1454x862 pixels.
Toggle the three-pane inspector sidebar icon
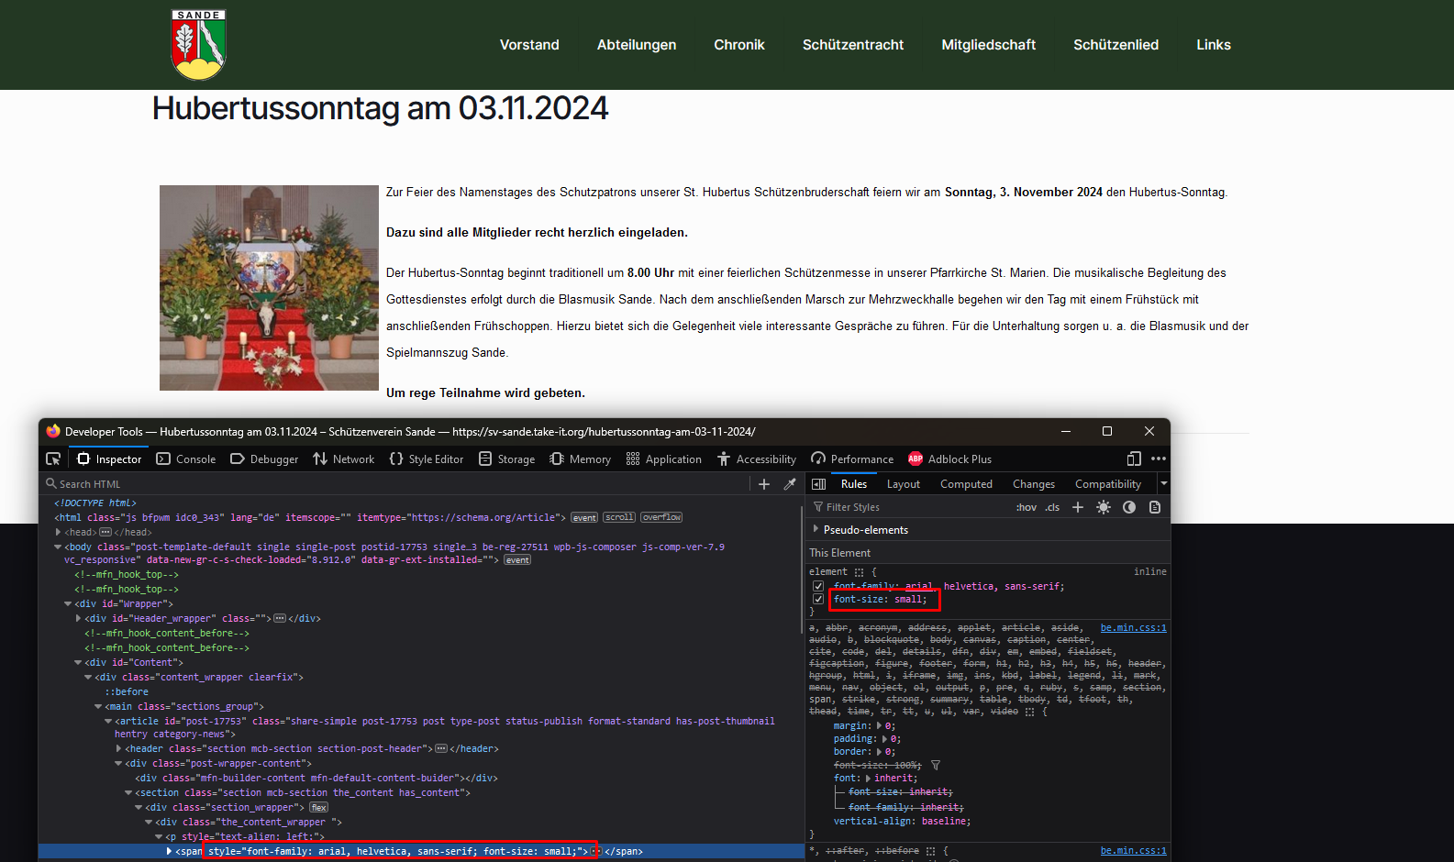[x=819, y=484]
